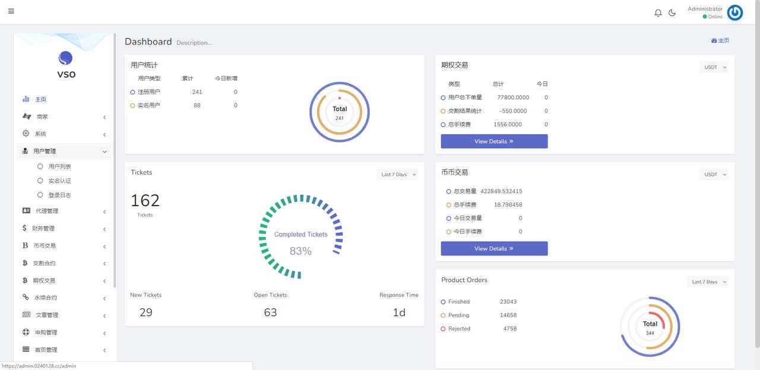Click View Details in 币币交易 panel
Screen dimensions: 760x370
coord(494,248)
